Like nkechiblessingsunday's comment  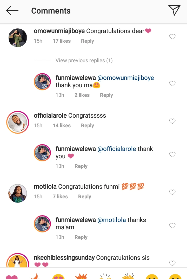(x=172, y=263)
